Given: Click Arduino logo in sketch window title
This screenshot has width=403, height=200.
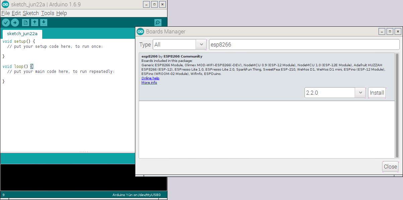Looking at the screenshot, I should [x=5, y=5].
